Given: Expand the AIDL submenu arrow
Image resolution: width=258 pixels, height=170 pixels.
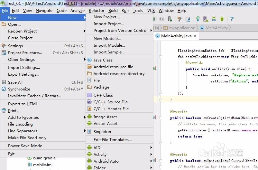Looking at the screenshot, I should (x=151, y=147).
